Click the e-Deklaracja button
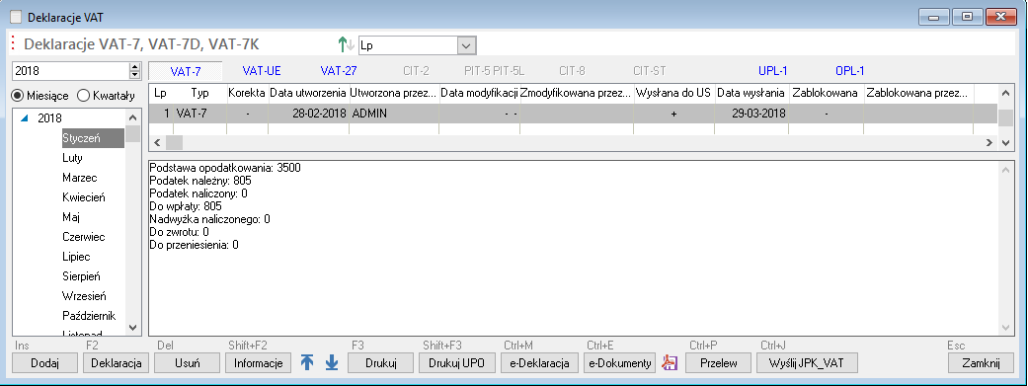 pos(539,363)
